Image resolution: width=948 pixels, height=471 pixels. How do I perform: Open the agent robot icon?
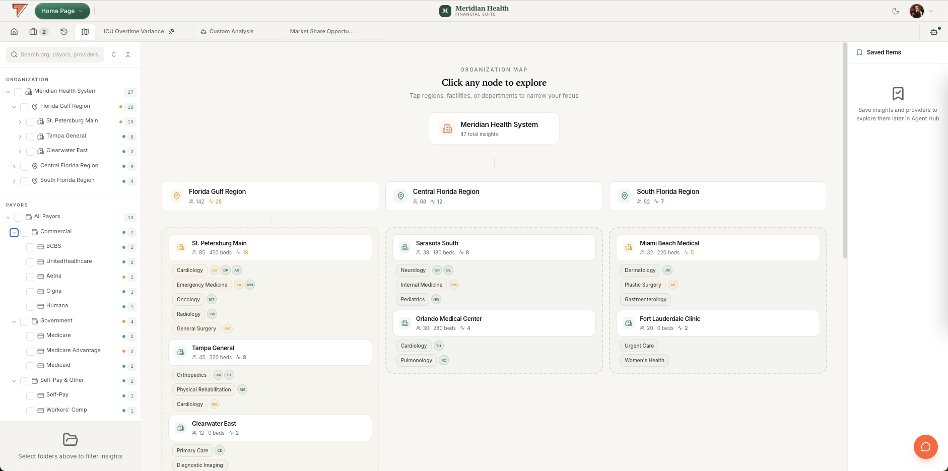[934, 32]
